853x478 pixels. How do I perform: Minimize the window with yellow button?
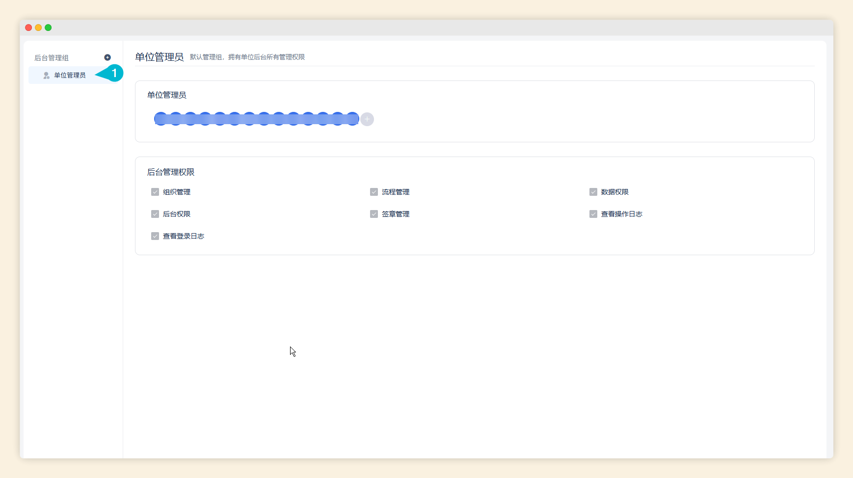point(38,27)
